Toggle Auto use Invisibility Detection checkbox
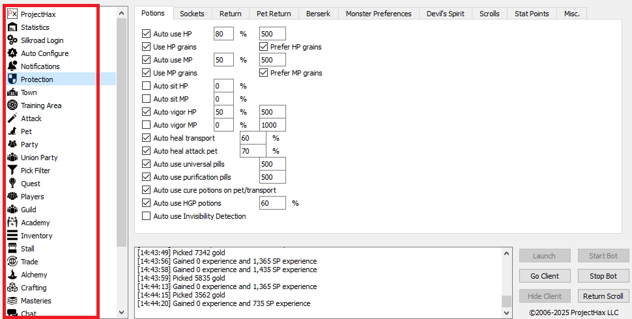 [x=147, y=216]
